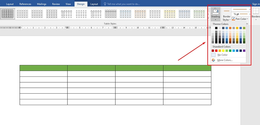Expand the Shading dropdown arrow
The image size is (260, 125).
tap(215, 20)
